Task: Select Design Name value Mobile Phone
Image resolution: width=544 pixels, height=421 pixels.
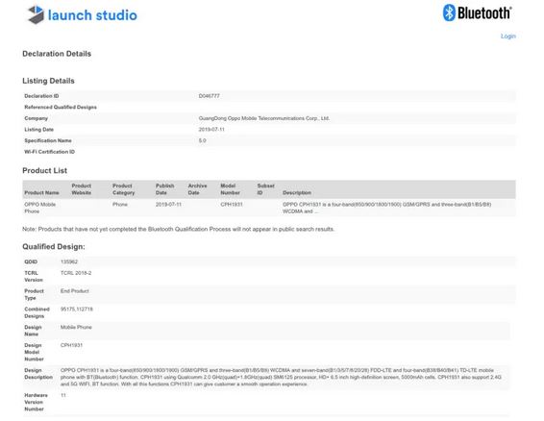Action: [76, 328]
